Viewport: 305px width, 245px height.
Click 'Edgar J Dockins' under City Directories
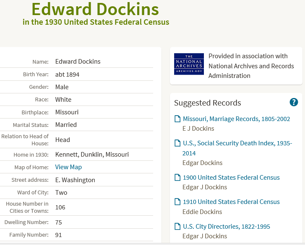click(x=205, y=236)
